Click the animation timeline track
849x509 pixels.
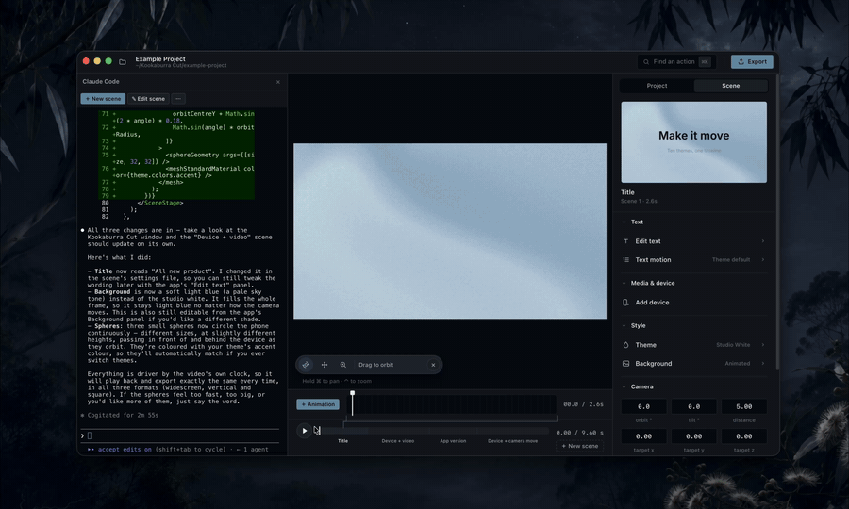[x=454, y=404]
